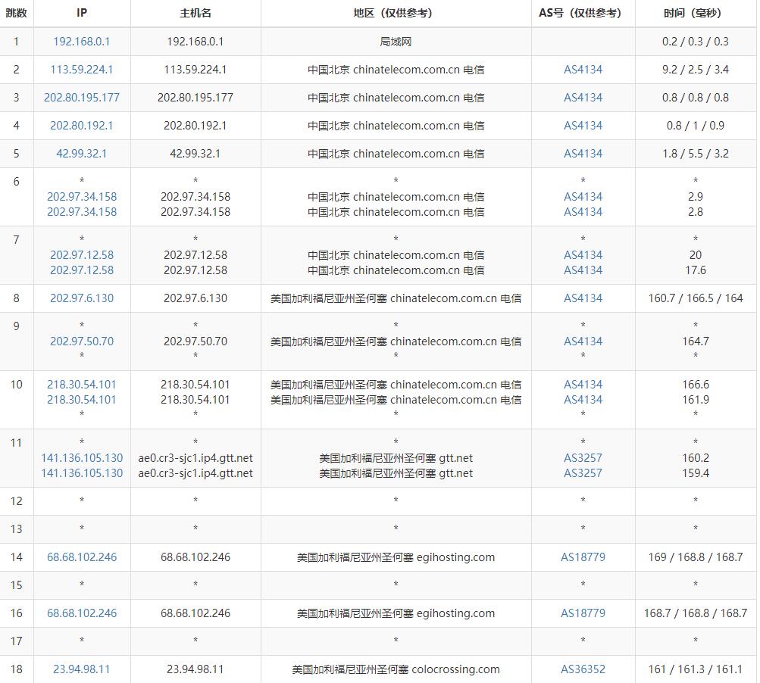The width and height of the screenshot is (760, 683).
Task: Select the hostname 23.94.98.11 in 主机名 column
Action: [195, 669]
